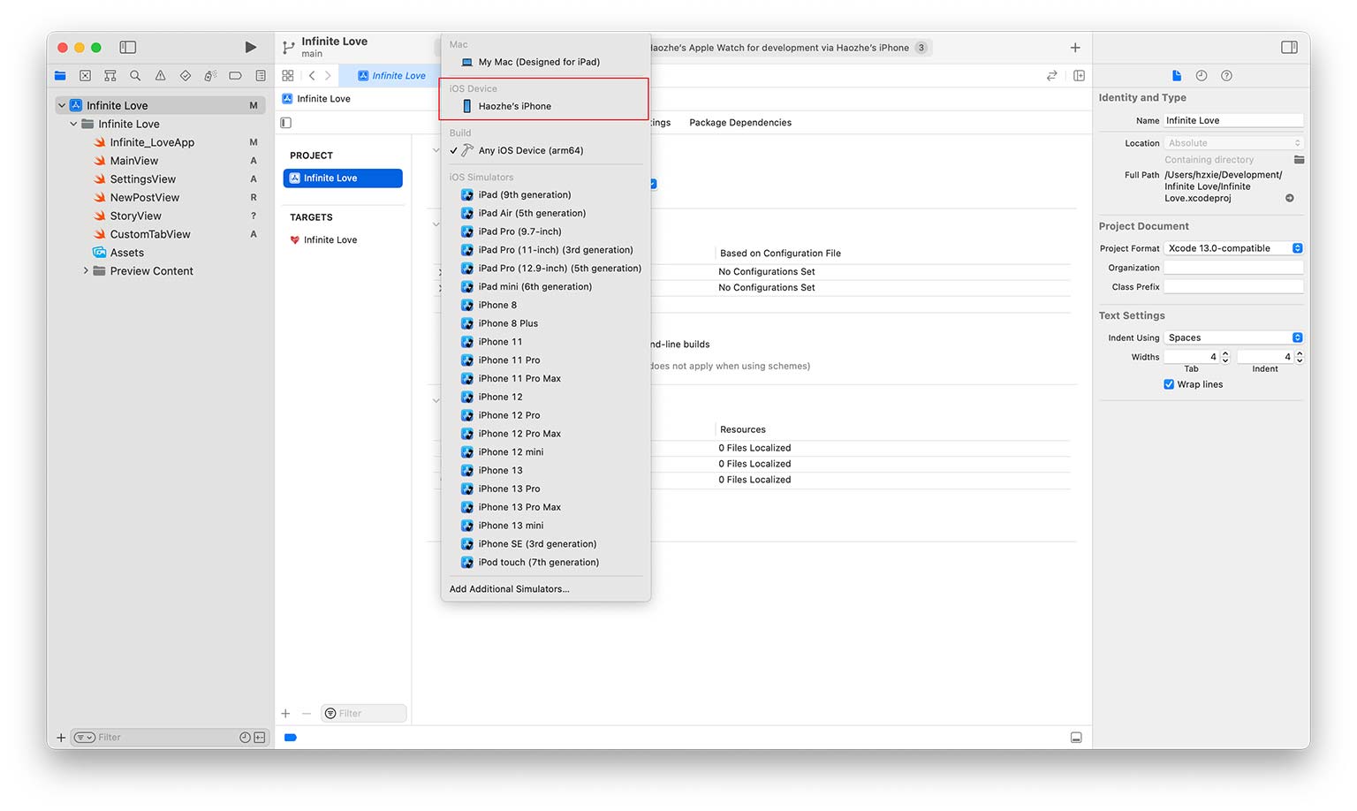This screenshot has width=1357, height=811.
Task: Open the navigator filter options menu
Action: point(85,738)
